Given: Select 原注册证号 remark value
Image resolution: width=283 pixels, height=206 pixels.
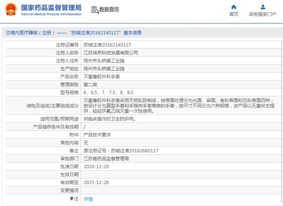Looking at the screenshot, I should pyautogui.click(x=121, y=151).
